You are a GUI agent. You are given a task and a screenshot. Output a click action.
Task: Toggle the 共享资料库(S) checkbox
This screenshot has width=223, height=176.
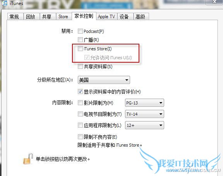pos(80,66)
